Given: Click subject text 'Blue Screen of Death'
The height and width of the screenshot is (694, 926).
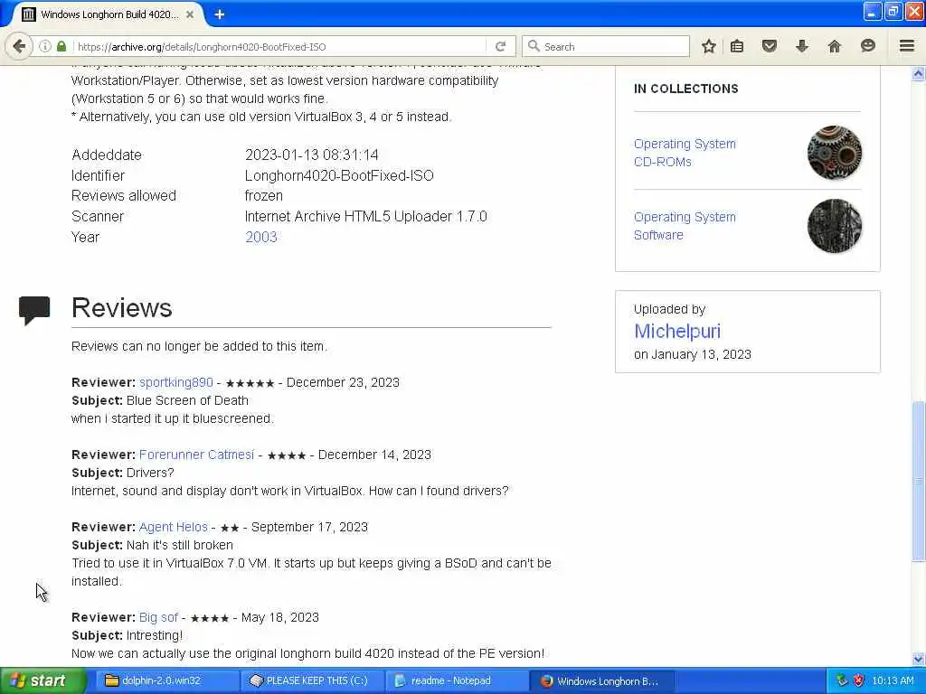Looking at the screenshot, I should [x=187, y=400].
